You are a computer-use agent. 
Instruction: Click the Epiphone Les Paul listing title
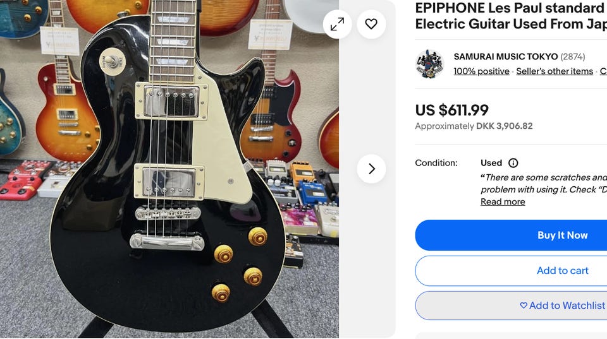[511, 16]
